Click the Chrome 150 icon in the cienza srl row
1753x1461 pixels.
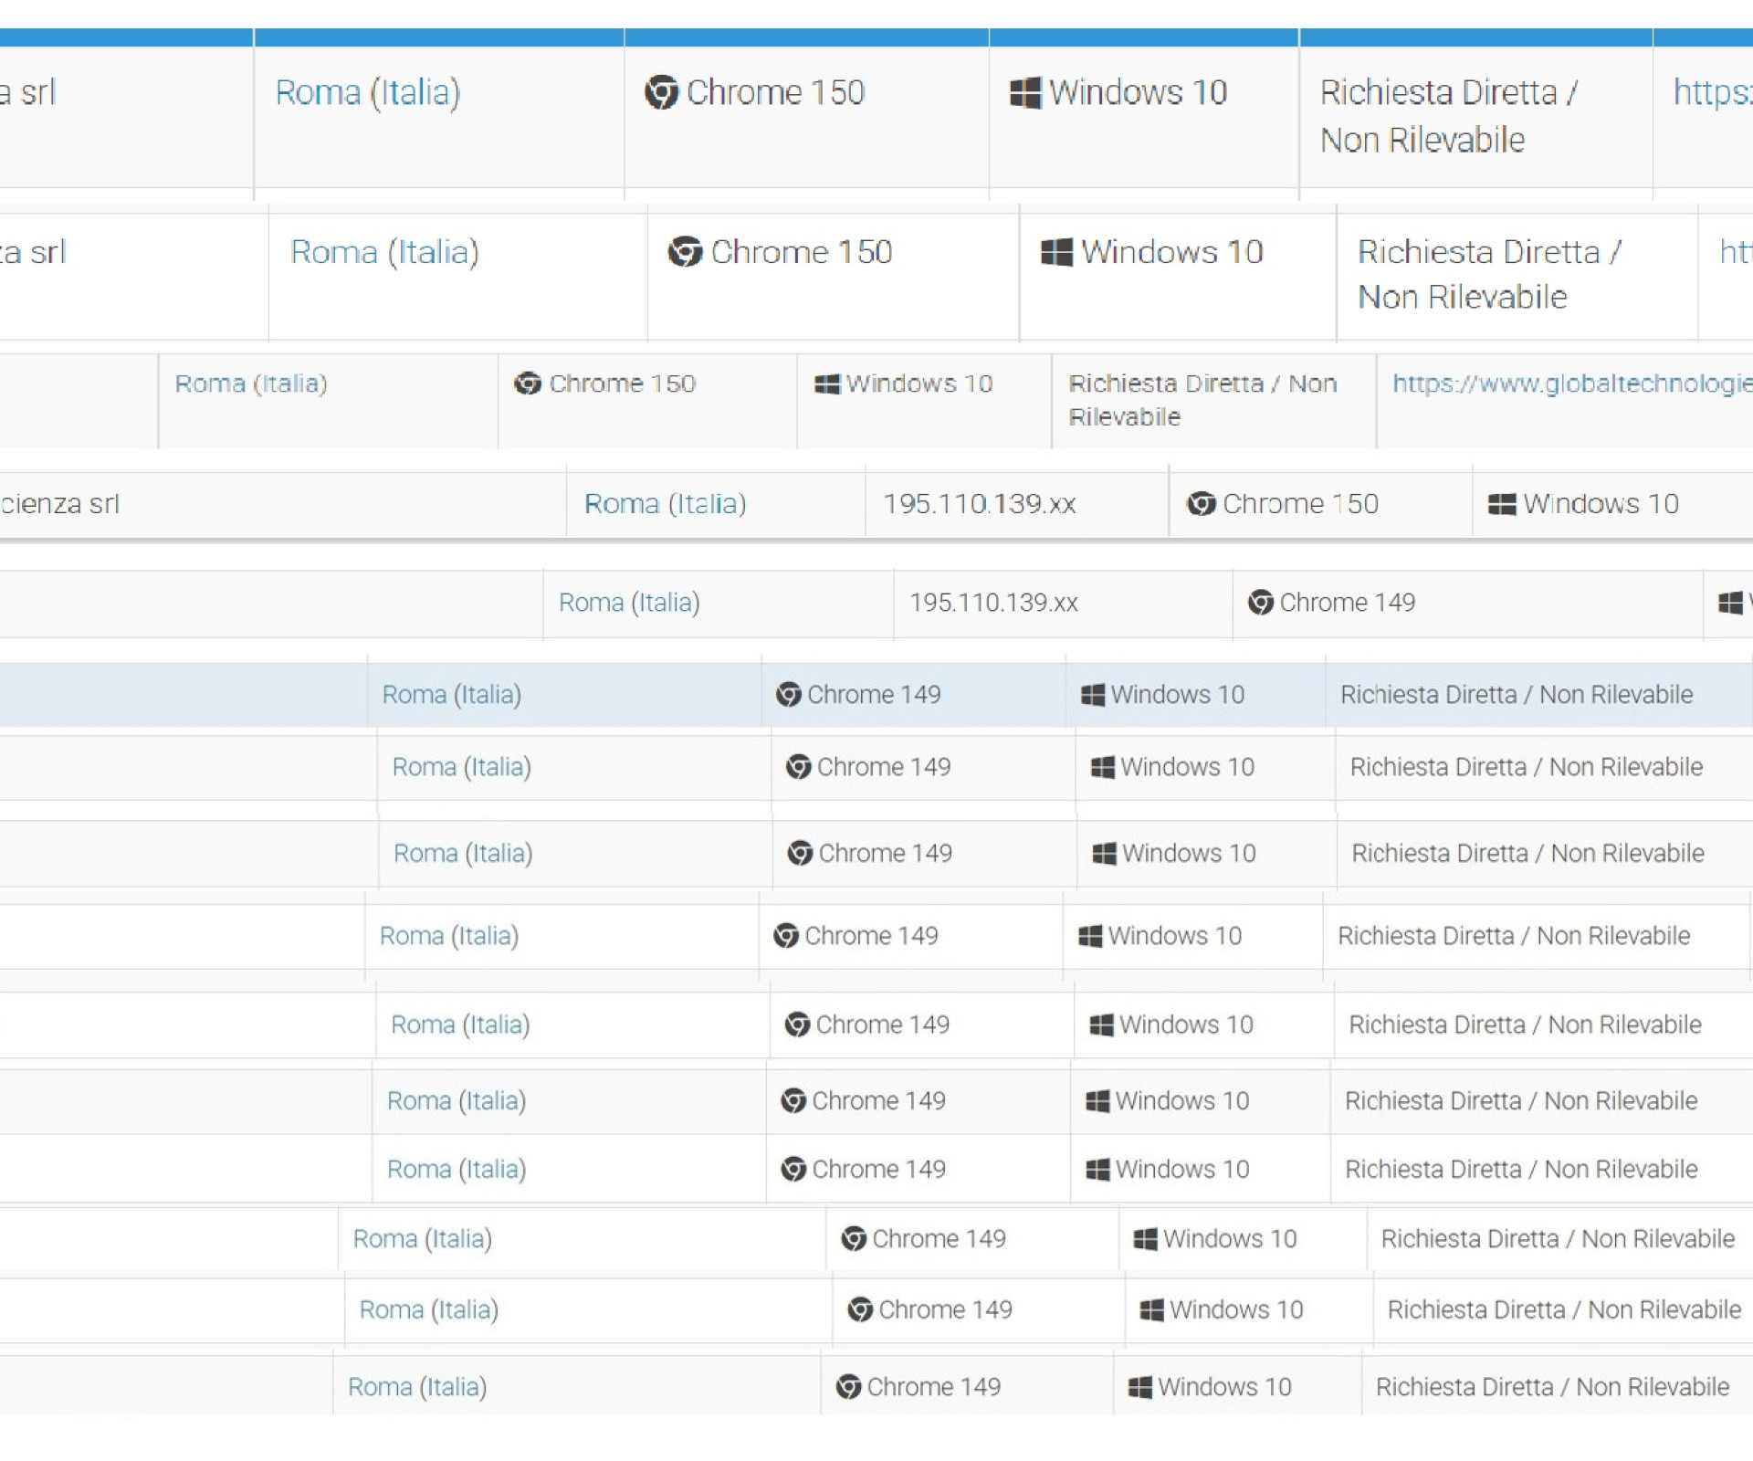pos(1201,503)
